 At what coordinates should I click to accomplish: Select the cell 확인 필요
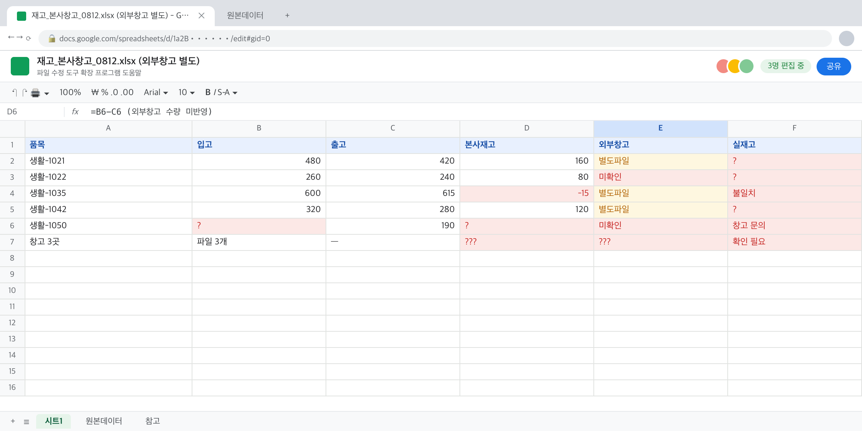794,242
